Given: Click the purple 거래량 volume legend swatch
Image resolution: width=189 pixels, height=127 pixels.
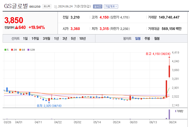Looking at the screenshot, I should 176,111.
